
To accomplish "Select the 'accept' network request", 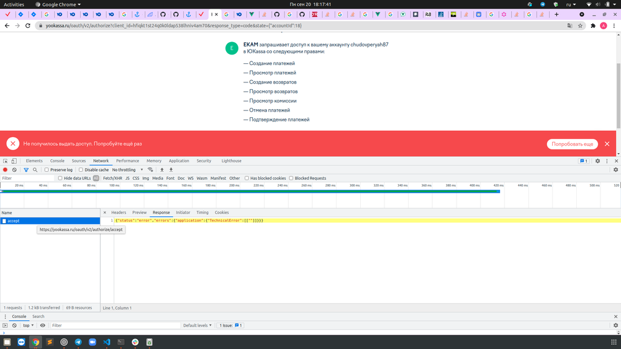I will 50,221.
